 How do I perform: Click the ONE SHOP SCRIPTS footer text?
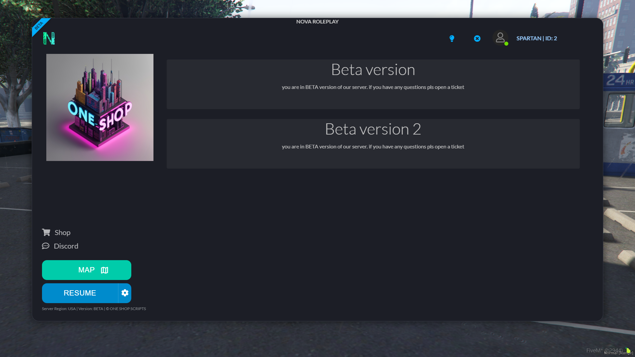pos(128,309)
